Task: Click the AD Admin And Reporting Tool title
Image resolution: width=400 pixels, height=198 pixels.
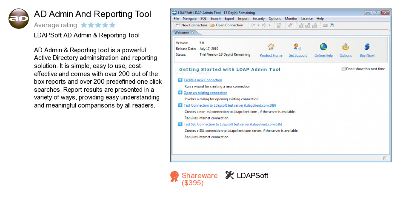Action: [93, 14]
